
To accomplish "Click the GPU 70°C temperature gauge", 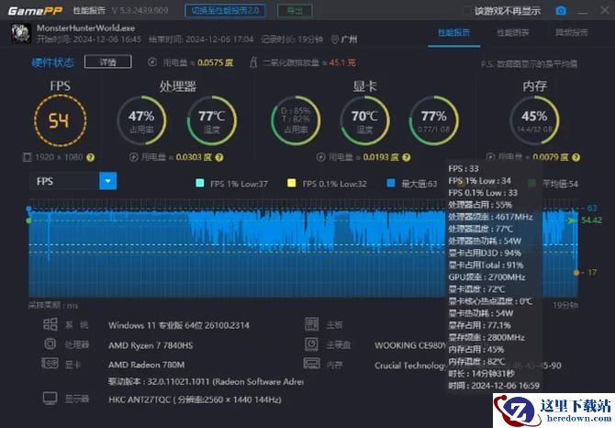I will (x=364, y=120).
